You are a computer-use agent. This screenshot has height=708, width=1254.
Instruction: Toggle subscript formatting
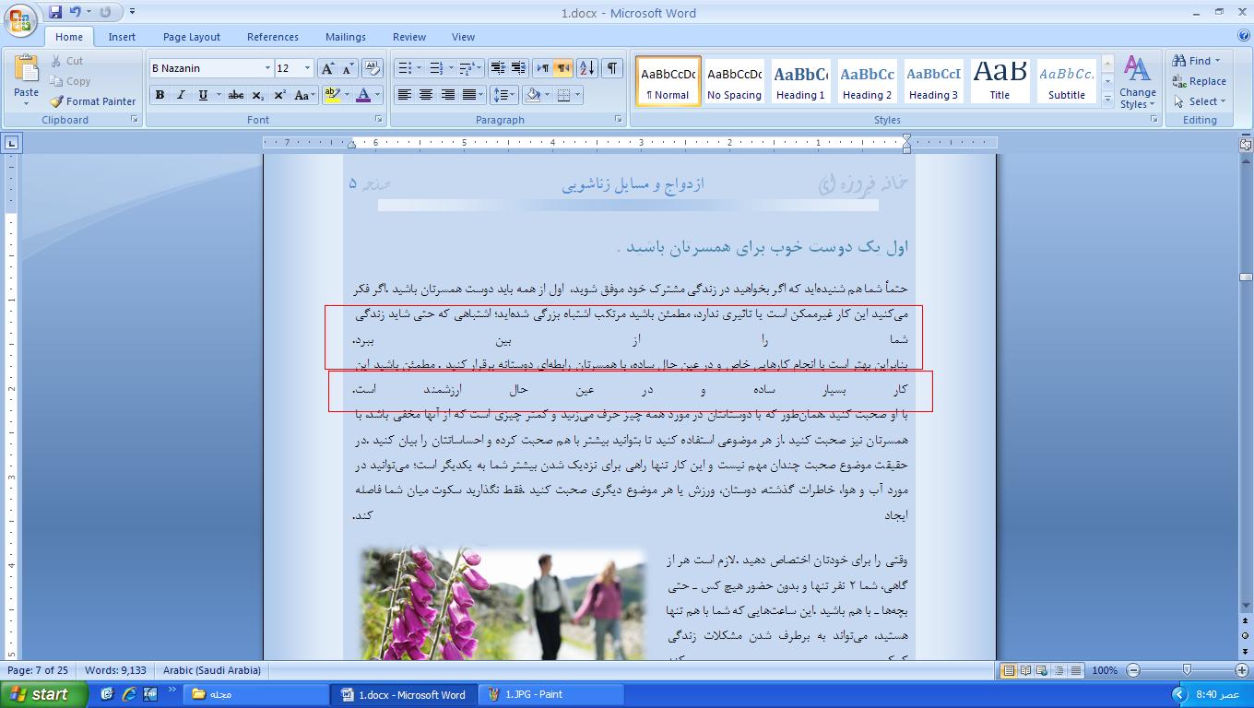coord(258,95)
